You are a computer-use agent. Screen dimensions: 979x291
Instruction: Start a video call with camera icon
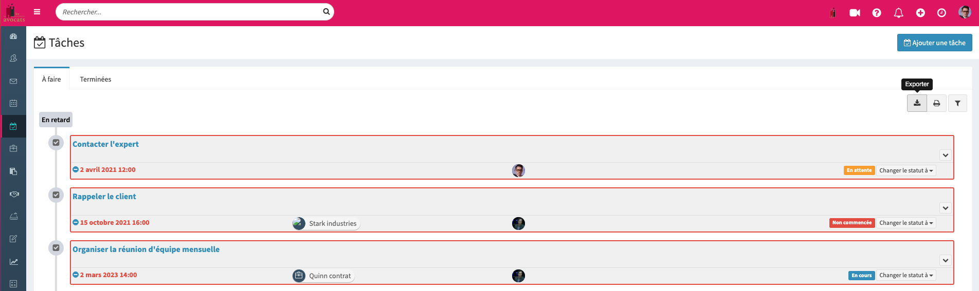pyautogui.click(x=855, y=13)
